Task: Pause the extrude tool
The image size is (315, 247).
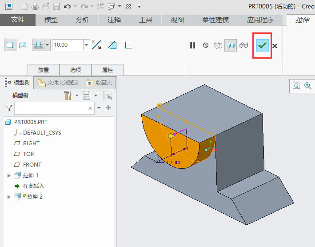Action: [192, 45]
